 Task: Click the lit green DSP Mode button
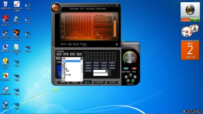pyautogui.click(x=133, y=81)
